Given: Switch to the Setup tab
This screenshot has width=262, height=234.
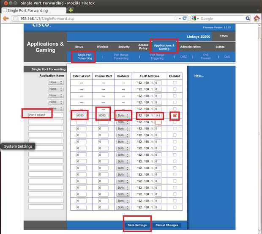Looking at the screenshot, I should coord(79,47).
